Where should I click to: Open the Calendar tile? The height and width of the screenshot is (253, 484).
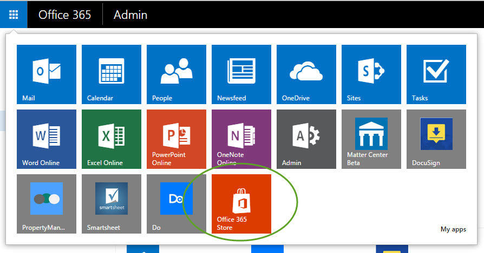coord(112,74)
